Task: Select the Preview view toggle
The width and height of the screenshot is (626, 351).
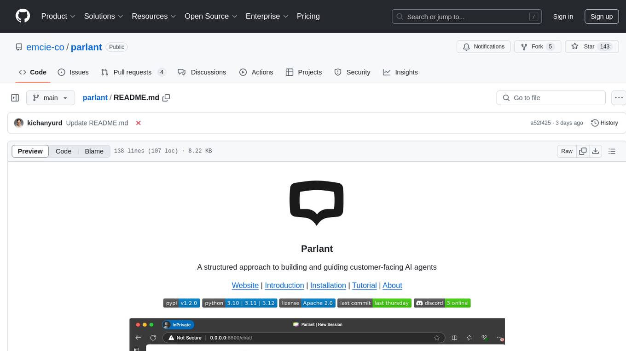Action: pyautogui.click(x=30, y=151)
